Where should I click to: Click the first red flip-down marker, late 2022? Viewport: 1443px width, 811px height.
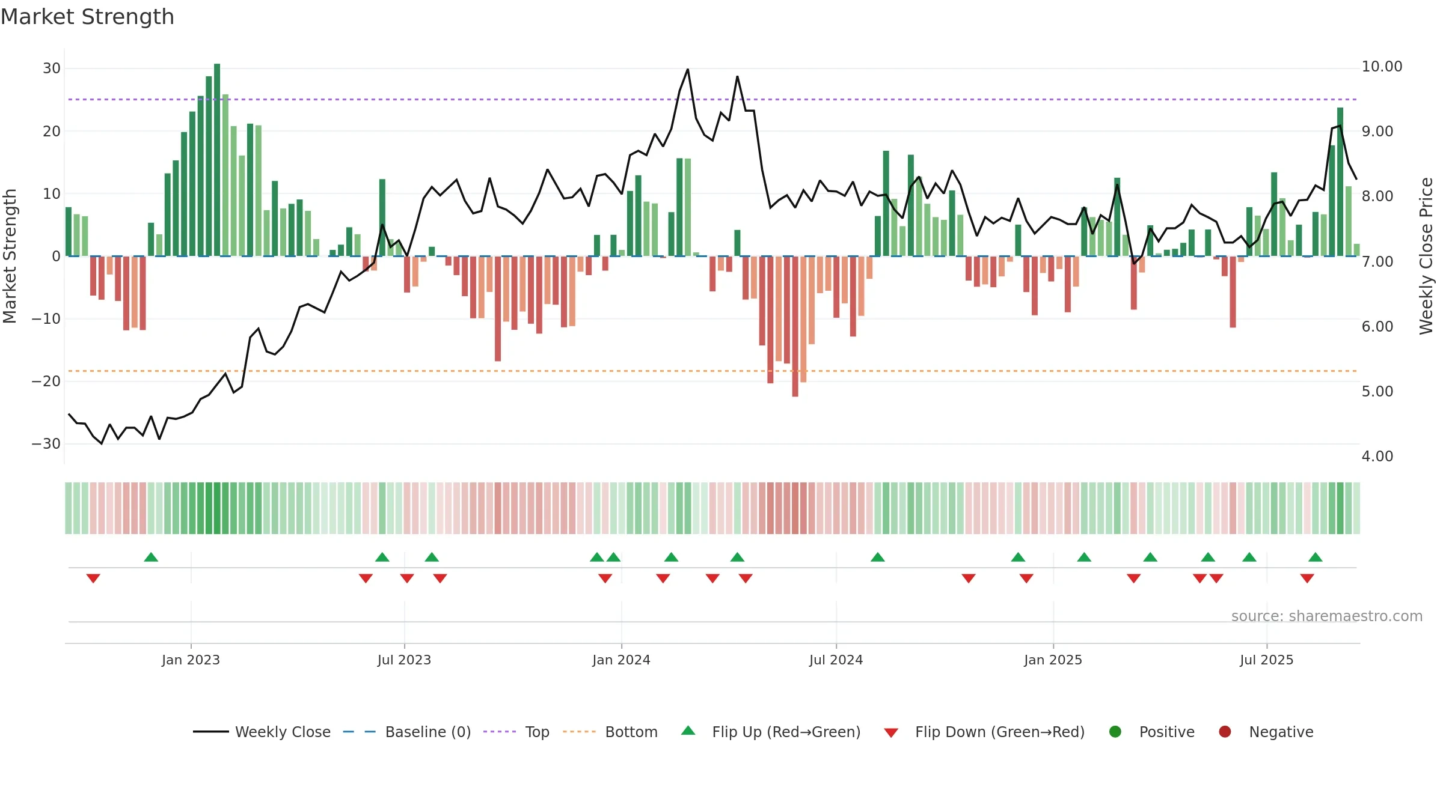(93, 579)
